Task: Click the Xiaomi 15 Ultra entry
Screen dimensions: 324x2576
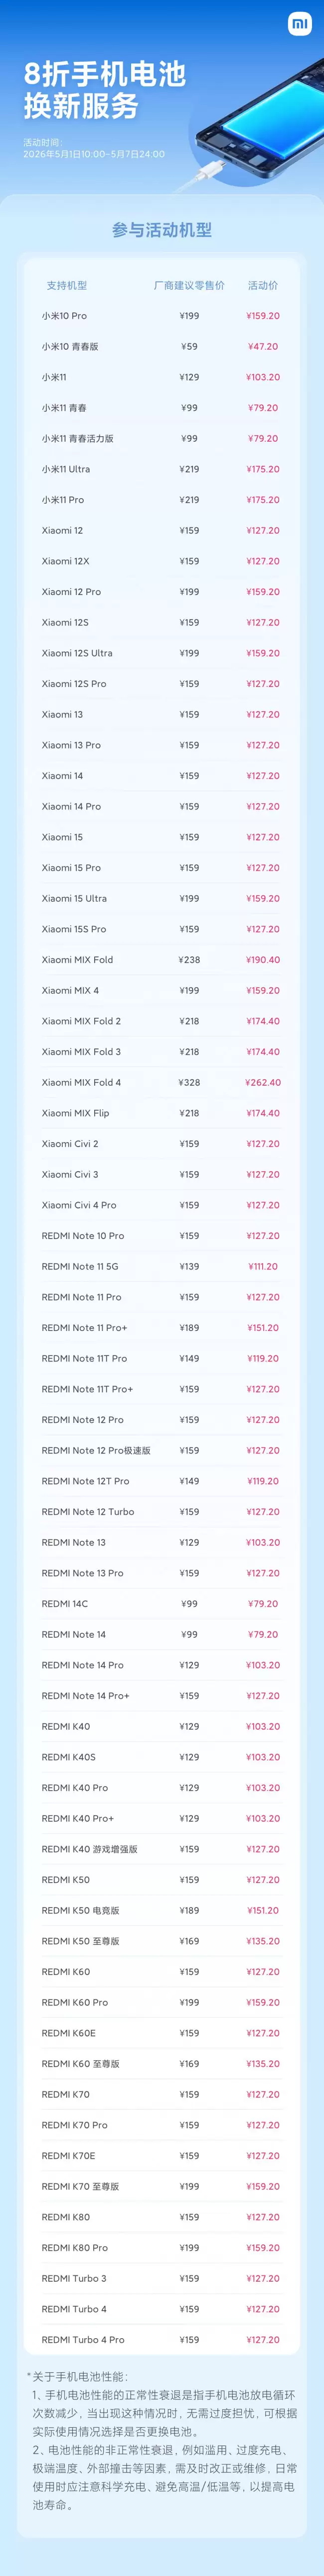Action: tap(162, 898)
